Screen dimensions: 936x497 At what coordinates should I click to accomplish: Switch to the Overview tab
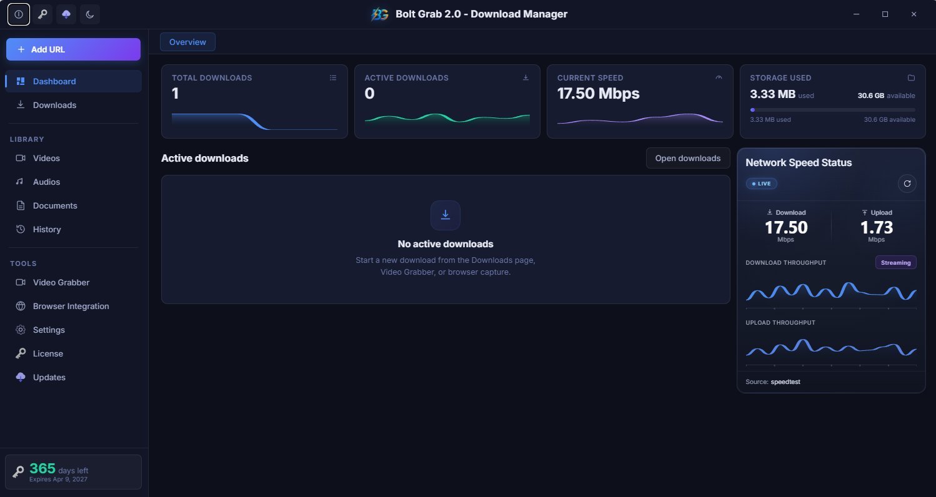point(187,42)
